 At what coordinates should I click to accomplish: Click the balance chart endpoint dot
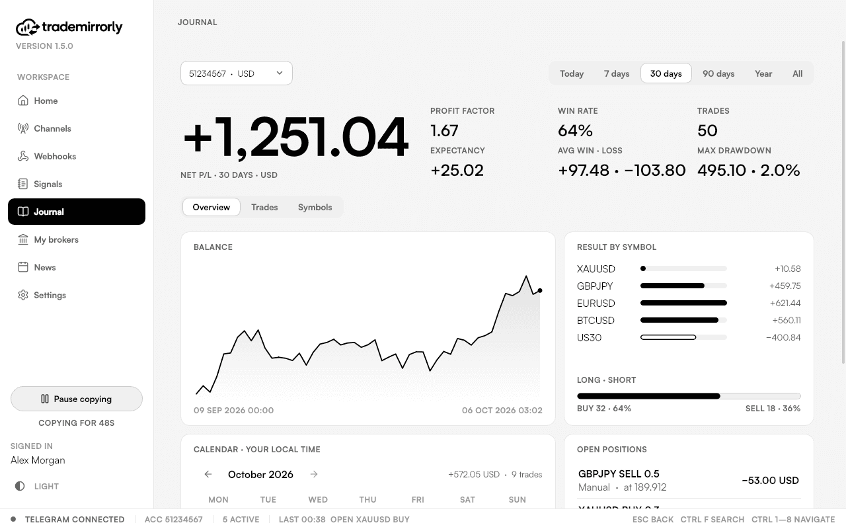[540, 290]
